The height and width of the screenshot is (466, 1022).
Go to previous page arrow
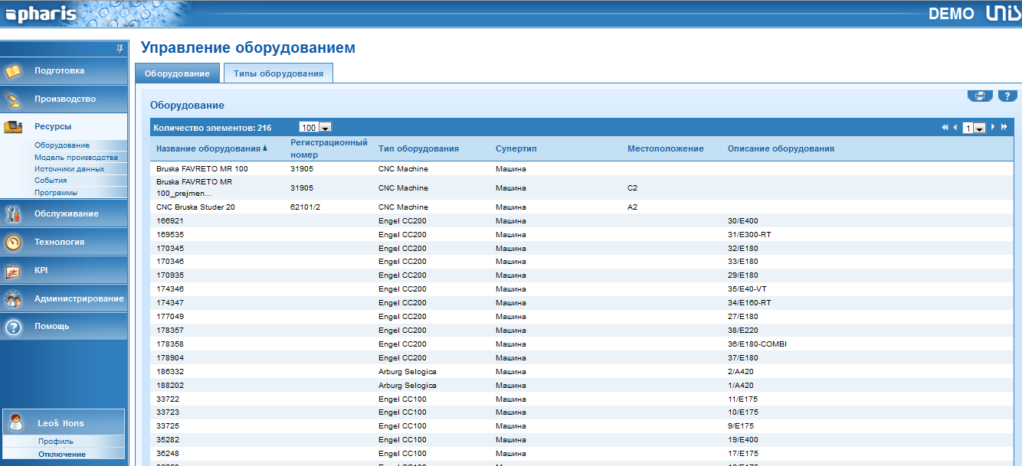point(955,127)
